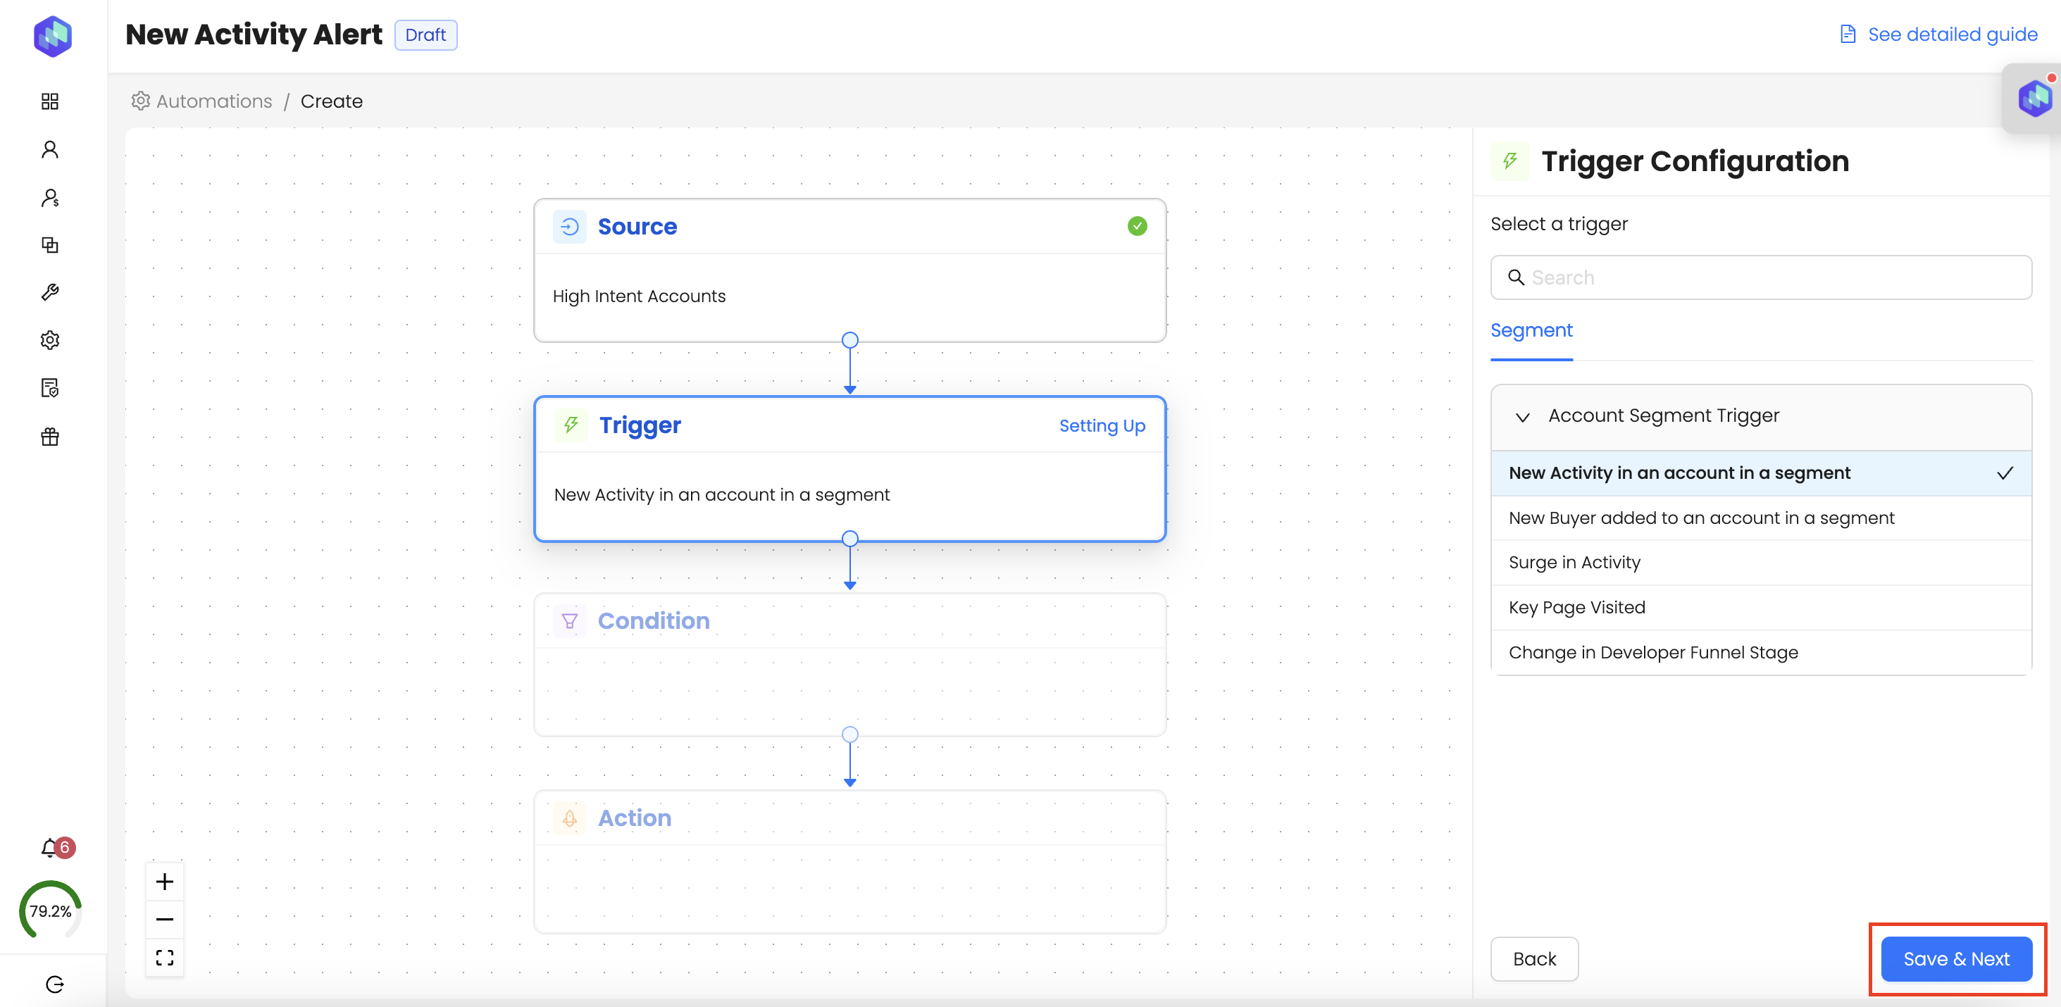2061x1007 pixels.
Task: Switch to the Segment tab
Action: pyautogui.click(x=1531, y=330)
